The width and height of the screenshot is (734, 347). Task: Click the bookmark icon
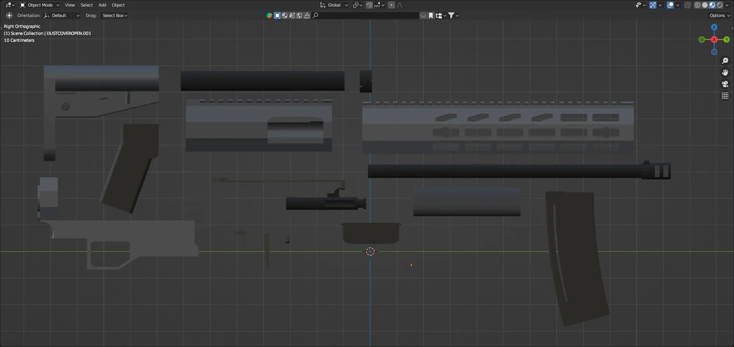pos(431,15)
